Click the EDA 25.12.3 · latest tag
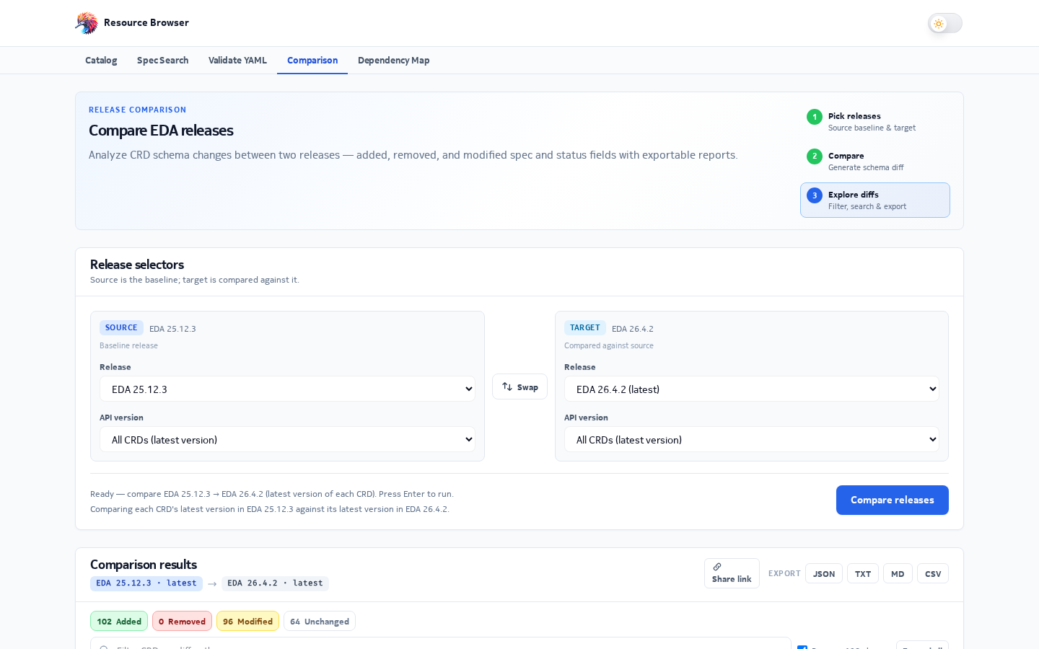The height and width of the screenshot is (649, 1039). tap(146, 583)
